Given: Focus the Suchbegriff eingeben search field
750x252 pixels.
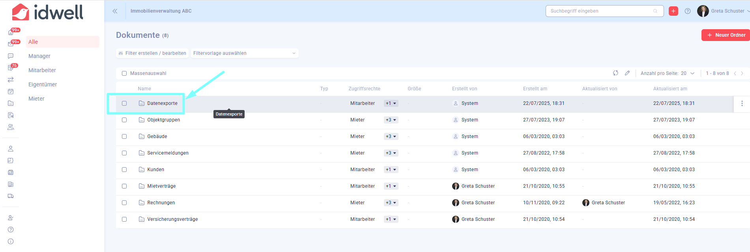Looking at the screenshot, I should (x=600, y=11).
